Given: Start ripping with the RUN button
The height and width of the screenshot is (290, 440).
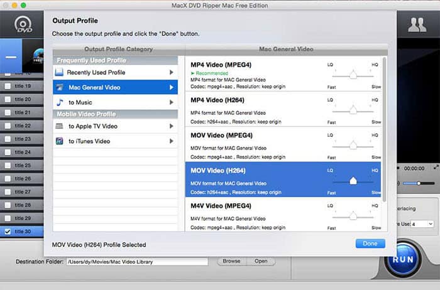Looking at the screenshot, I should tap(404, 259).
